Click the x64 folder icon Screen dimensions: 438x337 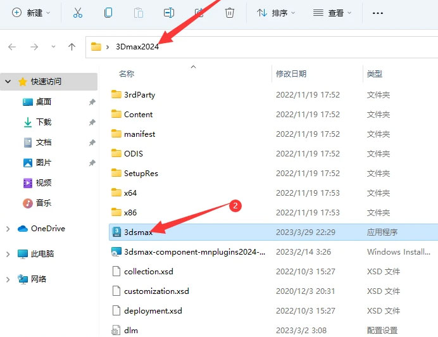click(116, 193)
